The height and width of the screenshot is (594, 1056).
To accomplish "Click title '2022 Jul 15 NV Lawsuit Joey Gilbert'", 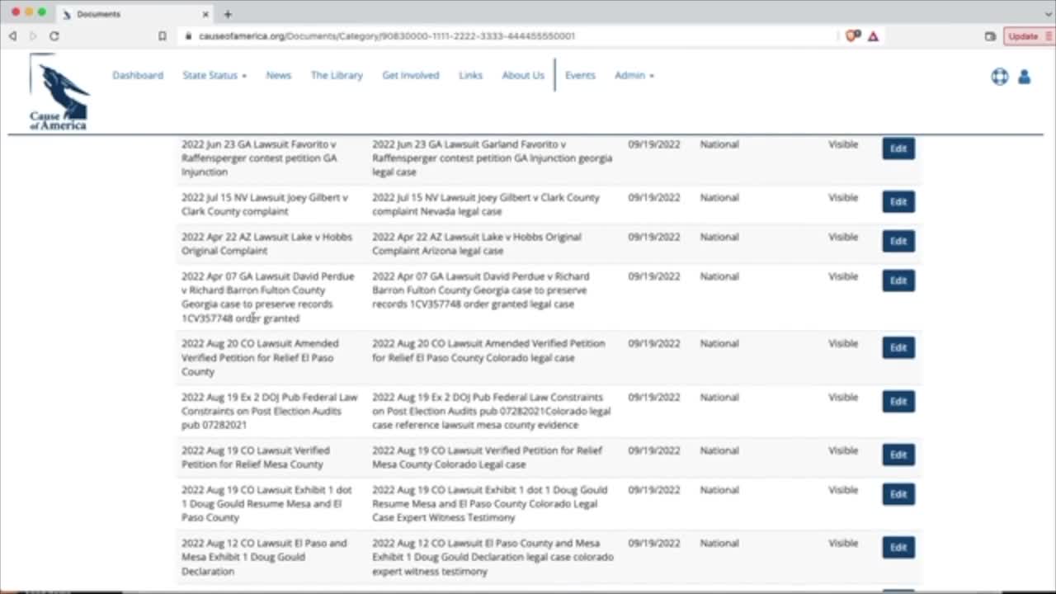I will pyautogui.click(x=265, y=205).
